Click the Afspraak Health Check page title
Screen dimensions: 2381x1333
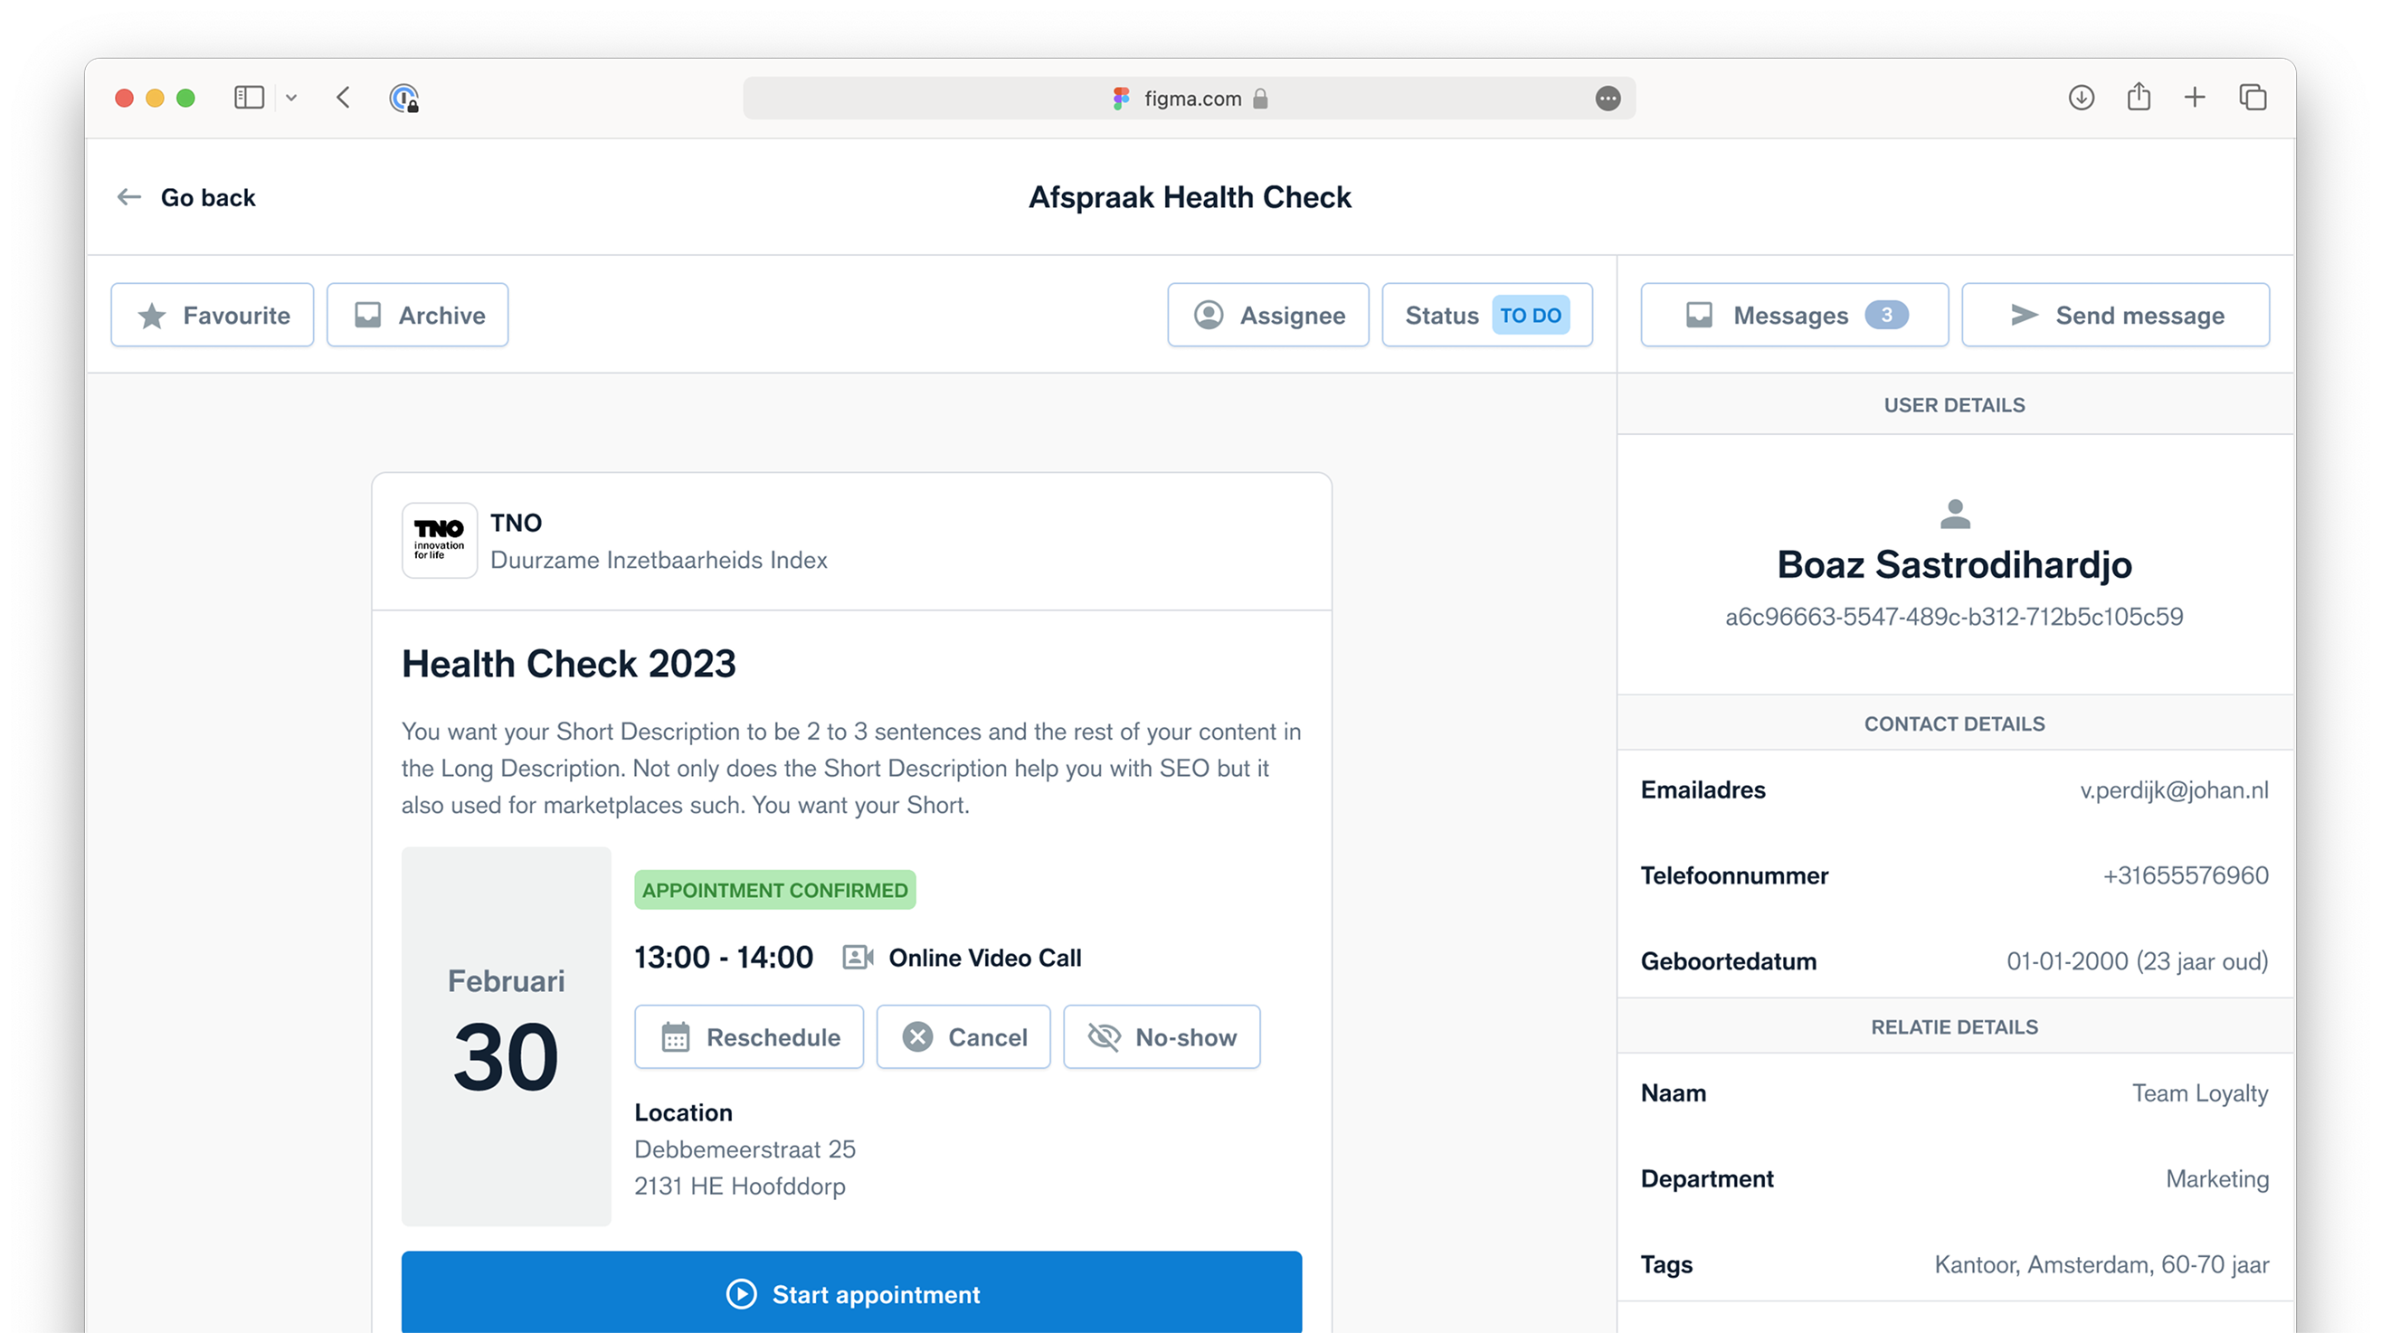1190,197
